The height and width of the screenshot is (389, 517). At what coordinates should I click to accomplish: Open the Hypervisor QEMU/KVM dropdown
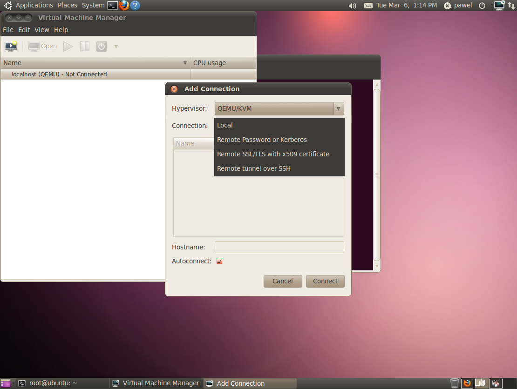279,109
